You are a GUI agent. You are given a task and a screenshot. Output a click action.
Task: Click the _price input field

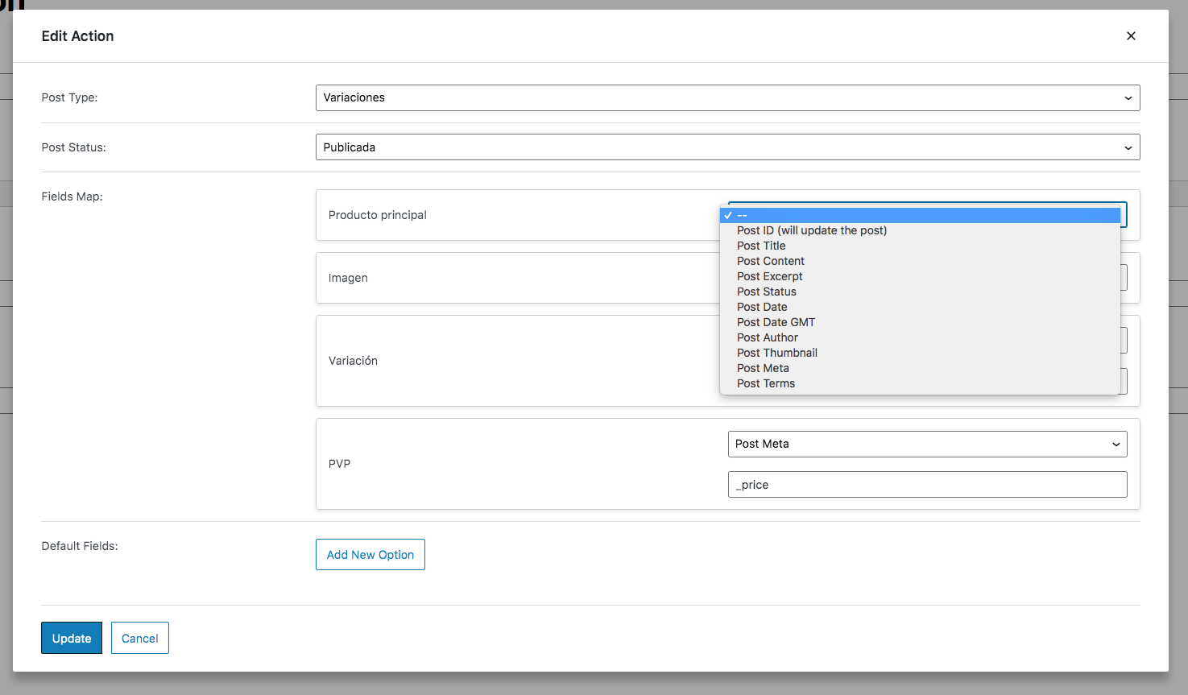pos(927,484)
